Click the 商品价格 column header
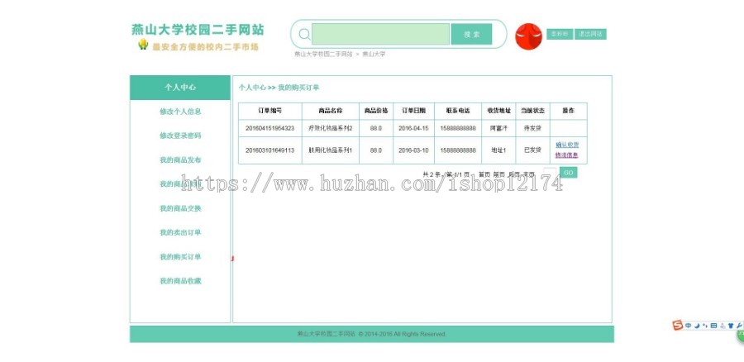The height and width of the screenshot is (362, 744). [x=376, y=111]
